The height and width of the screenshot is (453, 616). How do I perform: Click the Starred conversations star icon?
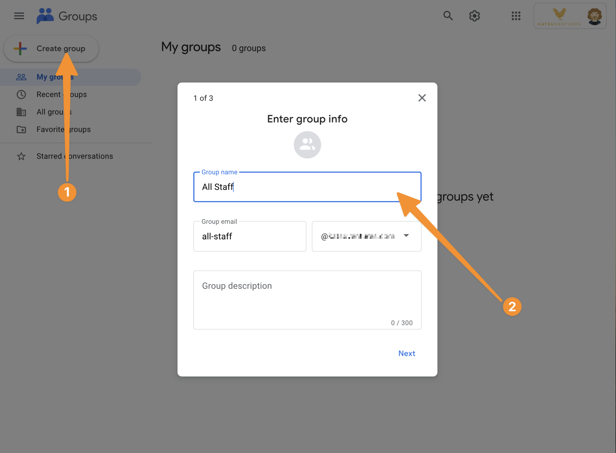21,156
